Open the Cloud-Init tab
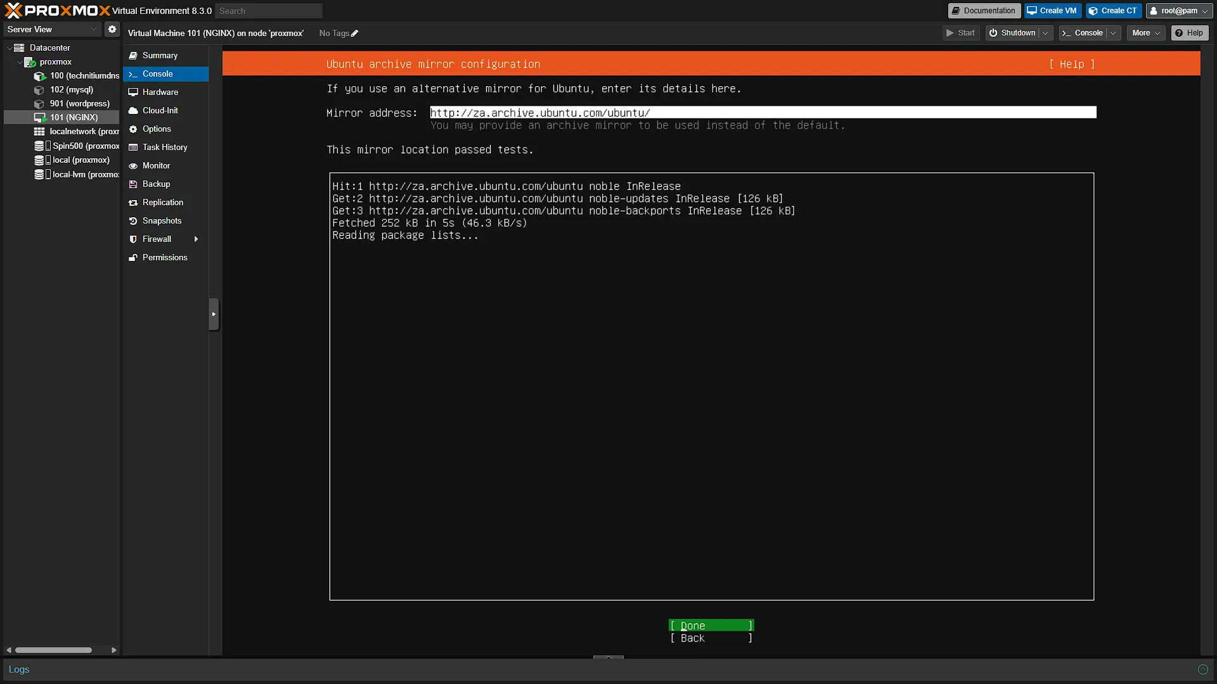Image resolution: width=1217 pixels, height=684 pixels. [x=166, y=111]
